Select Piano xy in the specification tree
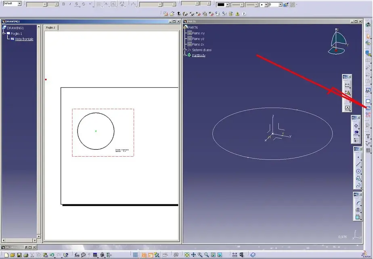This screenshot has height=259, width=373. 198,33
